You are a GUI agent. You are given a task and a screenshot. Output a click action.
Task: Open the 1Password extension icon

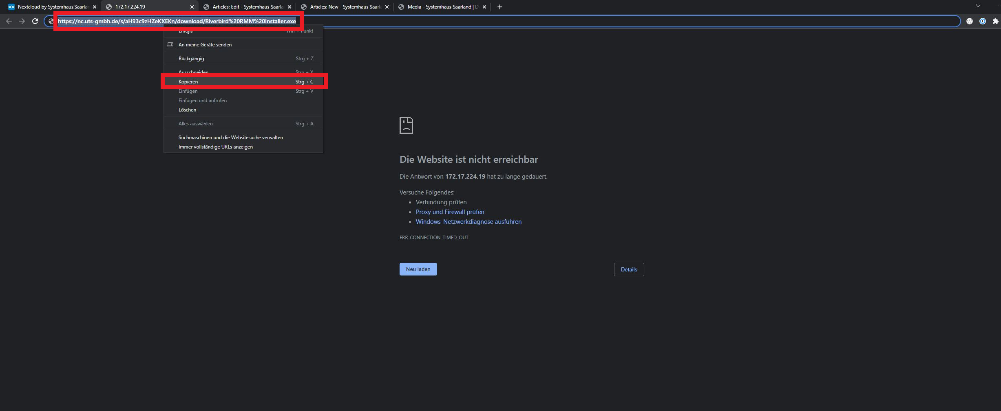click(983, 21)
